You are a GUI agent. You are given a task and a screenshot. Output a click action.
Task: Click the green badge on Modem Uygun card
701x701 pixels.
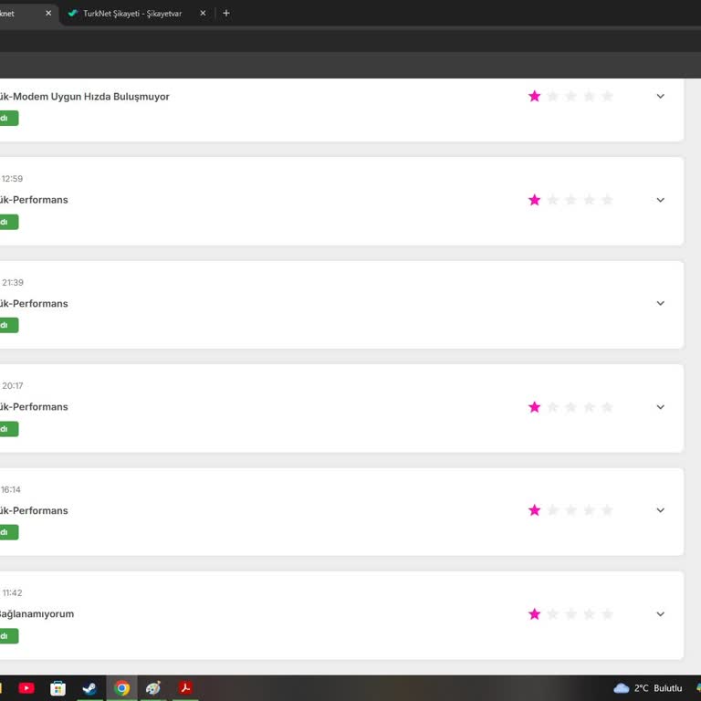click(x=9, y=118)
